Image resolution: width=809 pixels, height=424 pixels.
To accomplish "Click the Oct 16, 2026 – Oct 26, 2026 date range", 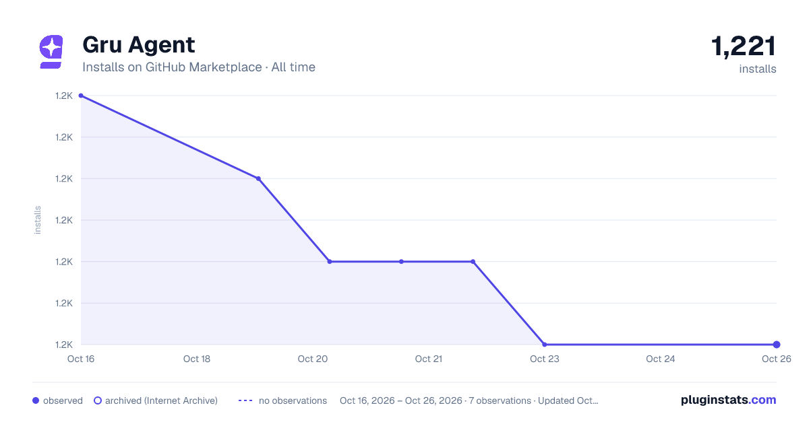I will pyautogui.click(x=401, y=400).
